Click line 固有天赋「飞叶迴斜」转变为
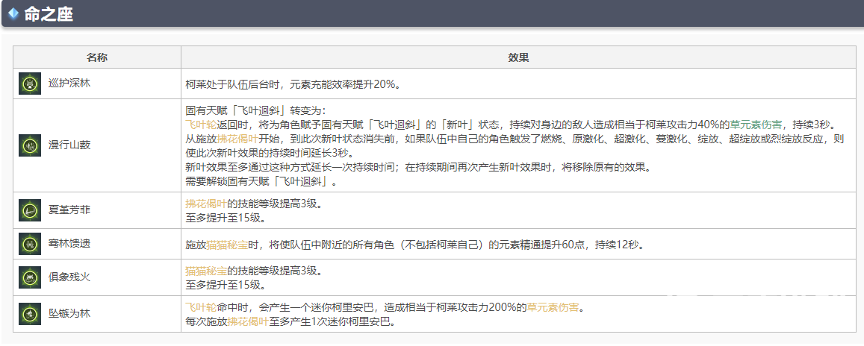 [256, 110]
